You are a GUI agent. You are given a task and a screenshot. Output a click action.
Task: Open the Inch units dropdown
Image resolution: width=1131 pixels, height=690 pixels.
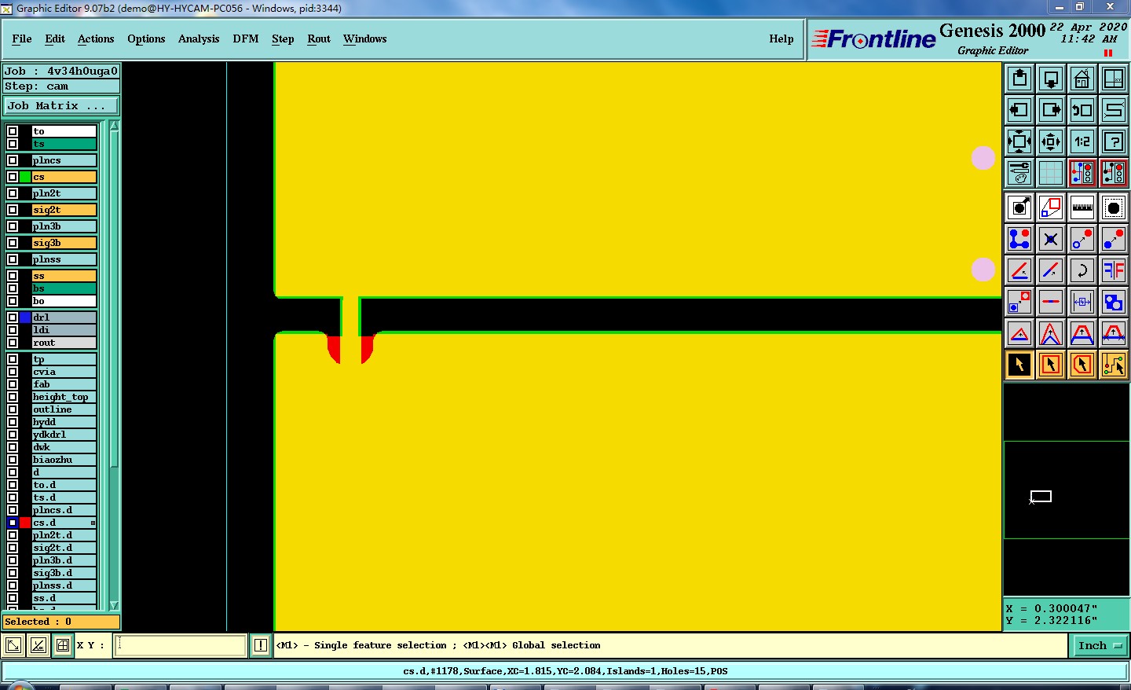click(x=1100, y=646)
